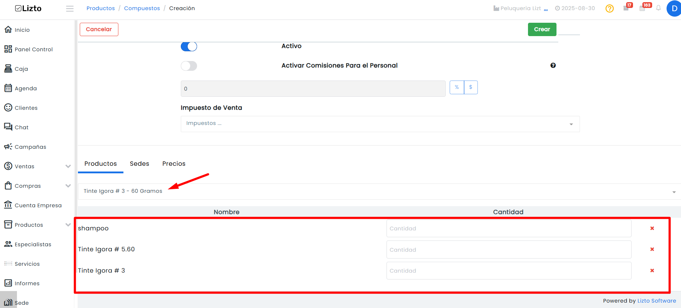The height and width of the screenshot is (308, 681).
Task: Switch to the Precios tab
Action: tap(174, 164)
